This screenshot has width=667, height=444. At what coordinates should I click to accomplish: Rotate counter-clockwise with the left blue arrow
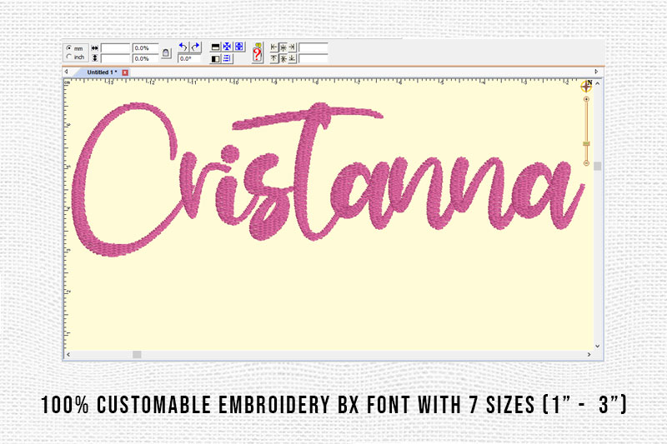pos(183,47)
